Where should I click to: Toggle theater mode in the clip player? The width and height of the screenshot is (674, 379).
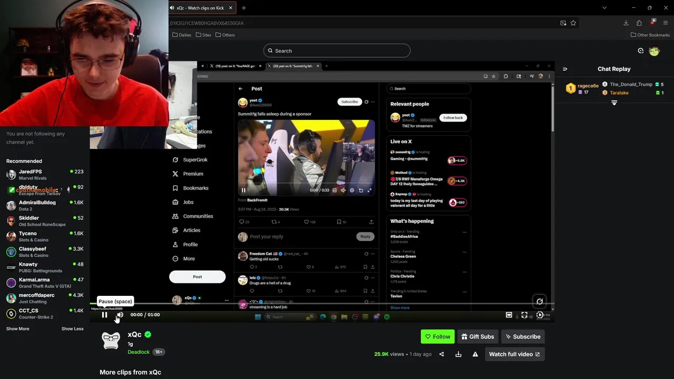tap(509, 315)
